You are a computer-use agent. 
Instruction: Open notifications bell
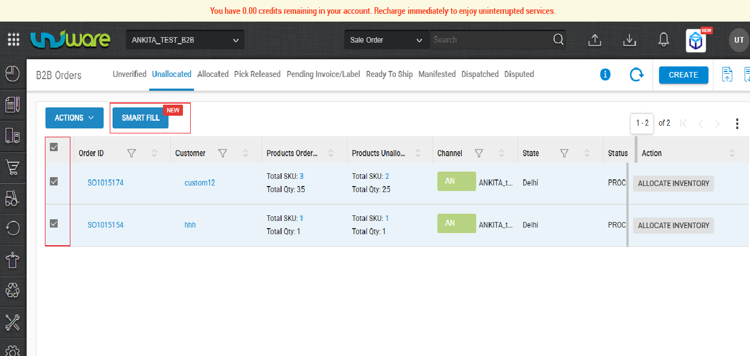pos(663,39)
